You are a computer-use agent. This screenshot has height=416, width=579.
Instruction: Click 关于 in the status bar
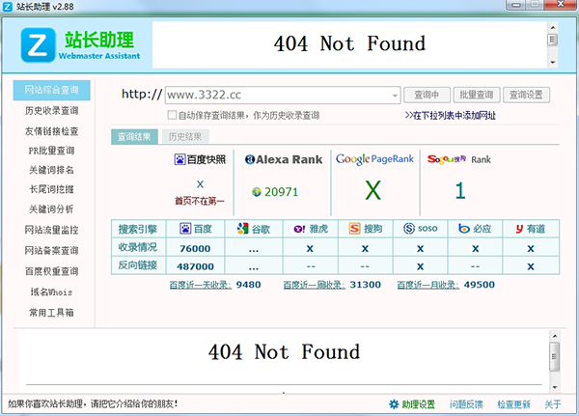553,404
